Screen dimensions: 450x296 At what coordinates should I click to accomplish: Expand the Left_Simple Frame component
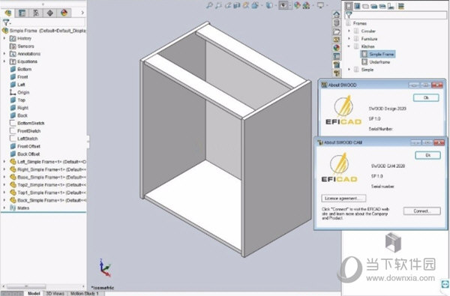pyautogui.click(x=4, y=162)
